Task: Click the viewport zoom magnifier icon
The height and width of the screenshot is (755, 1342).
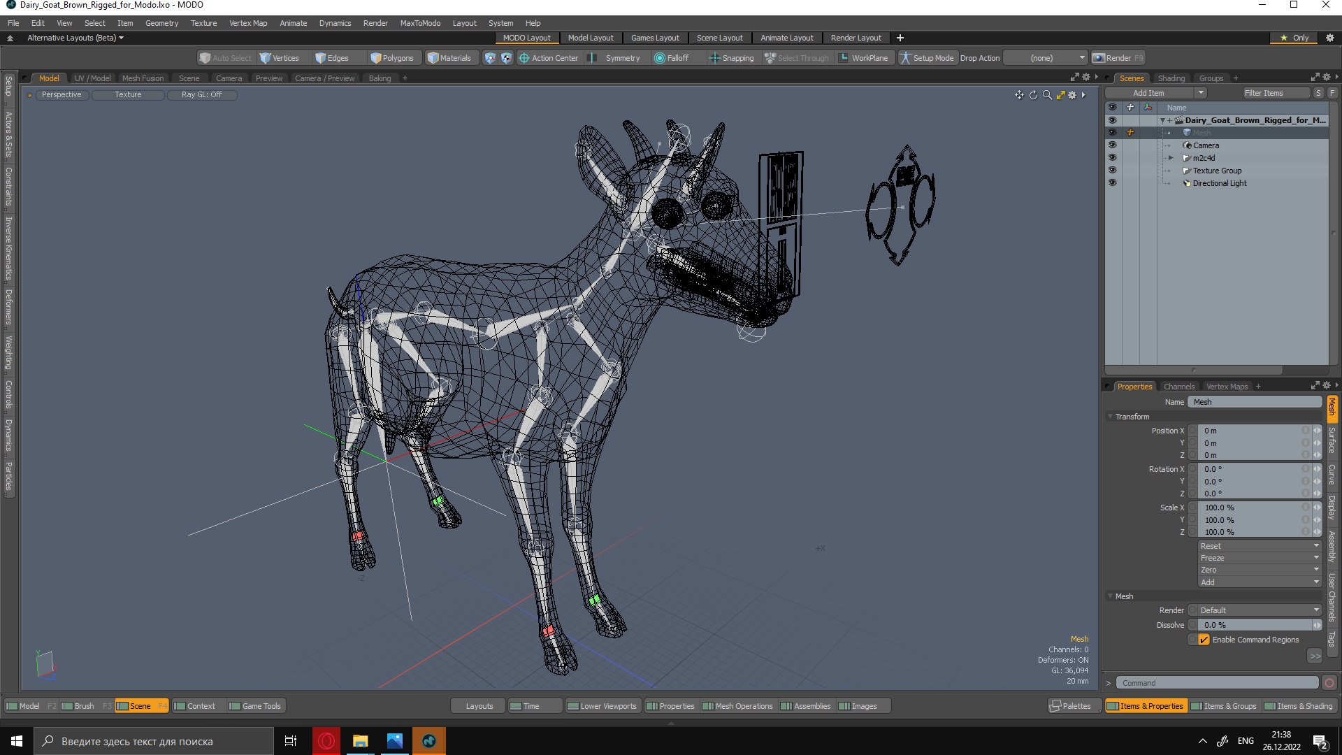Action: pyautogui.click(x=1047, y=95)
